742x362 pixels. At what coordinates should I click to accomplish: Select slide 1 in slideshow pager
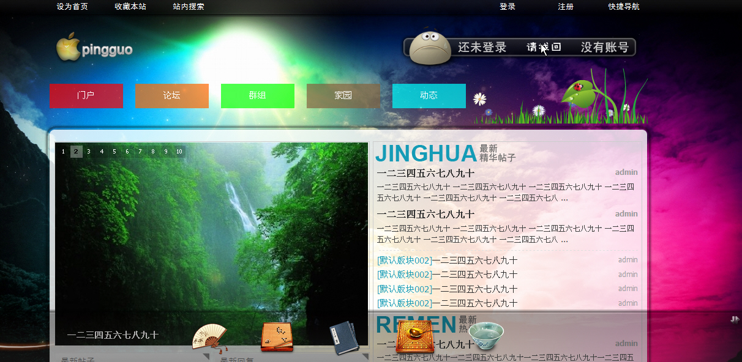[x=63, y=152]
